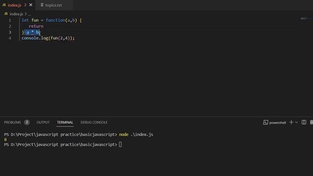Select the TERMINAL panel tab
The image size is (313, 176).
coord(65,122)
